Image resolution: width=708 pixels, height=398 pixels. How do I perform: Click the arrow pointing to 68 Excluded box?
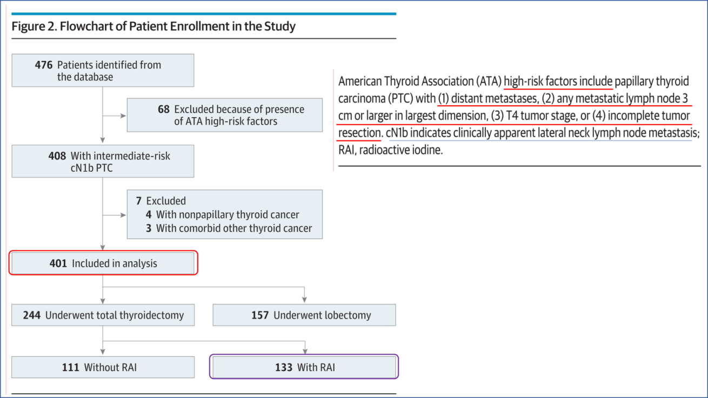point(115,116)
